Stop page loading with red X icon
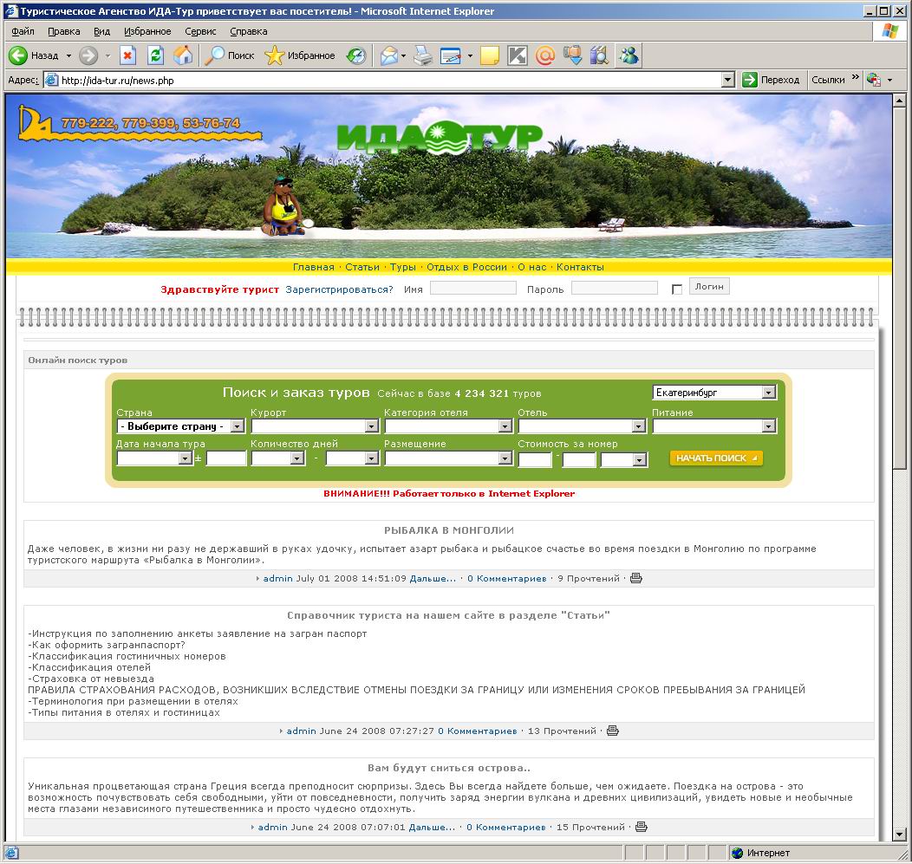912x864 pixels. pyautogui.click(x=127, y=55)
